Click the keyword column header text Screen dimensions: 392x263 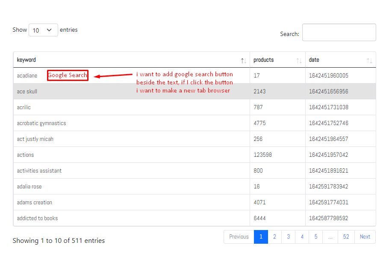(x=26, y=60)
